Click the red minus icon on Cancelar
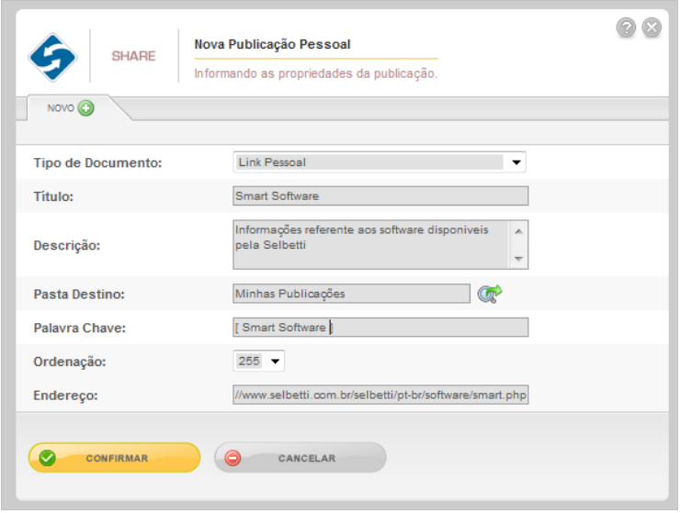 pos(232,458)
